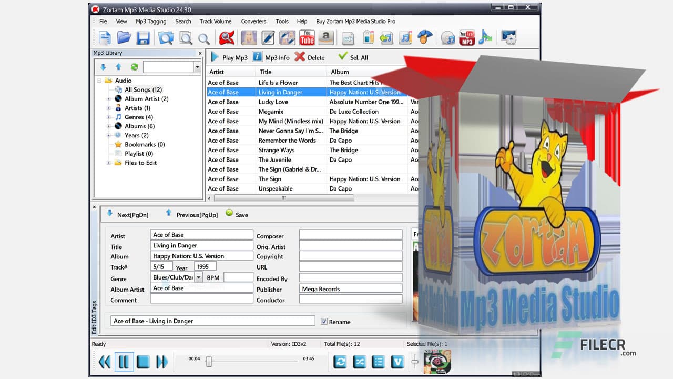
Task: Click the mushroom normalize icon on the toolbar
Action: [x=425, y=37]
